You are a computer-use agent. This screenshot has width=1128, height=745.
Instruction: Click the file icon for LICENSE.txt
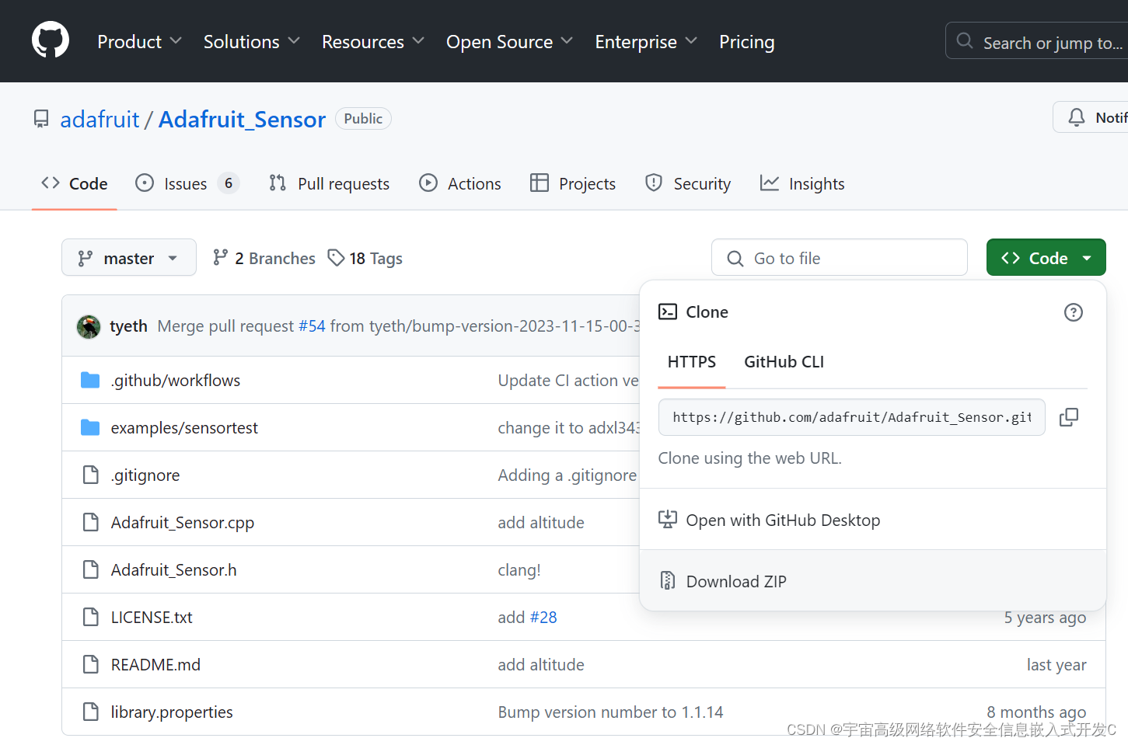pos(91,617)
